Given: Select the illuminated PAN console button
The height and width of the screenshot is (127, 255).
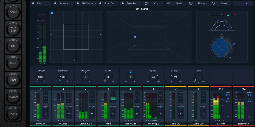Looking at the screenshot, I should click(13, 80).
